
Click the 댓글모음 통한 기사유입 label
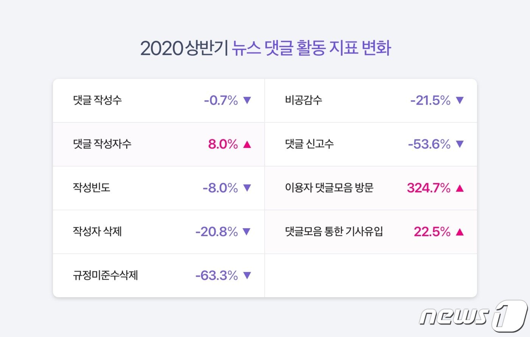[x=334, y=232]
